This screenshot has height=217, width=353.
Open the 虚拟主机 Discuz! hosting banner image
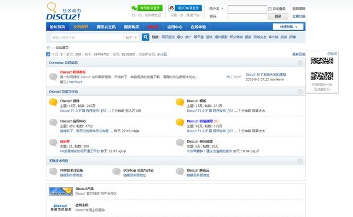(x=61, y=208)
